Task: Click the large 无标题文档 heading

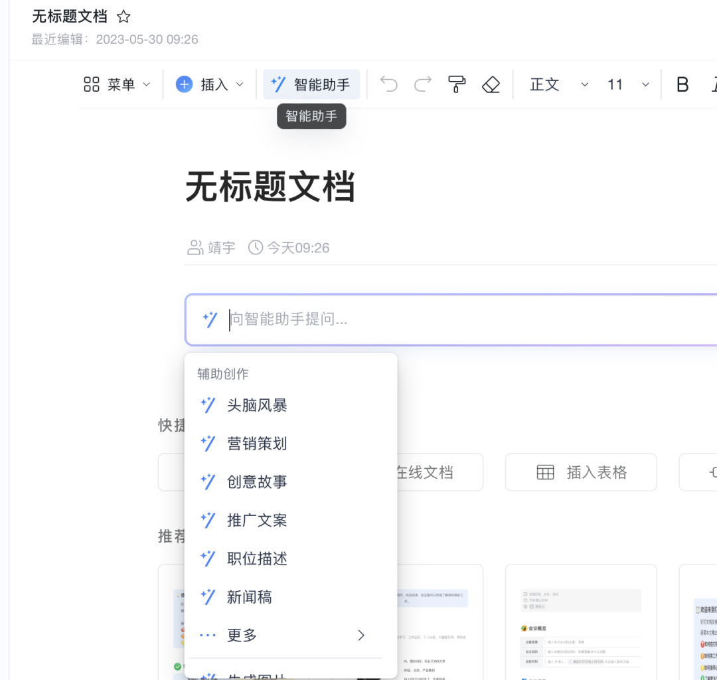Action: tap(270, 187)
